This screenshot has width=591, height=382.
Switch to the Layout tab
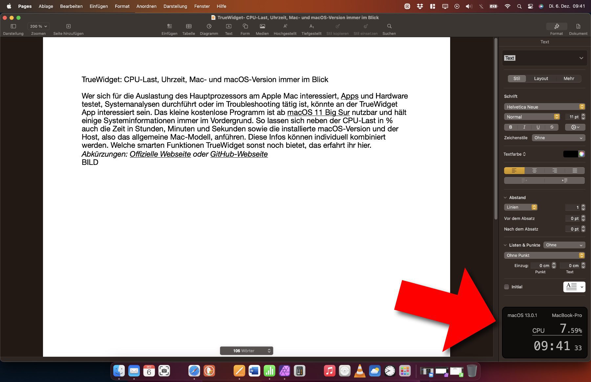click(541, 79)
